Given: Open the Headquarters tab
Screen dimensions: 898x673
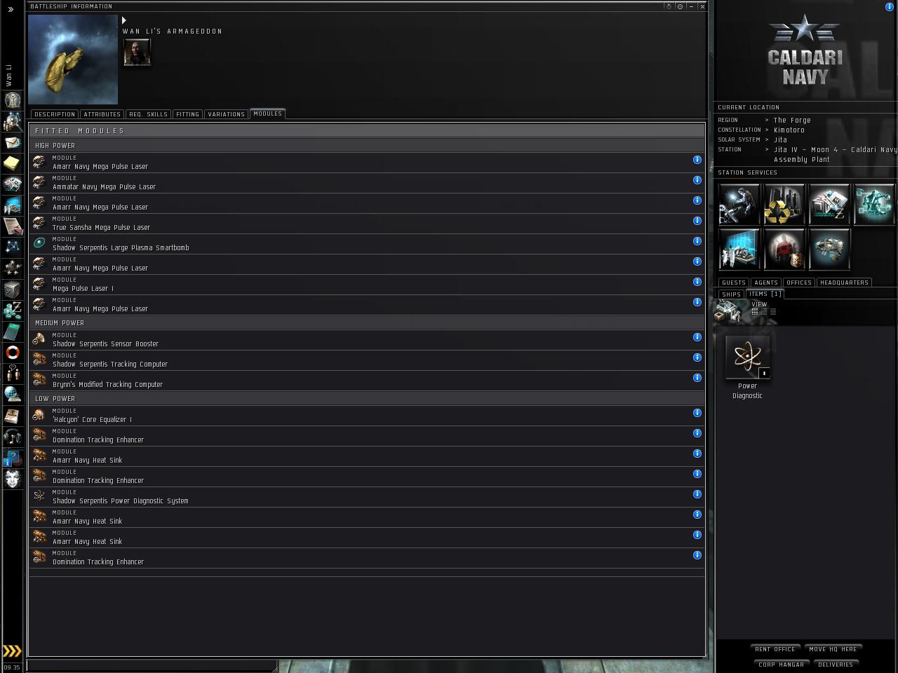Looking at the screenshot, I should point(845,283).
